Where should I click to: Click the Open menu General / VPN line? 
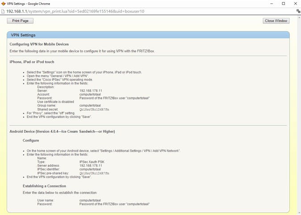pos(58,76)
